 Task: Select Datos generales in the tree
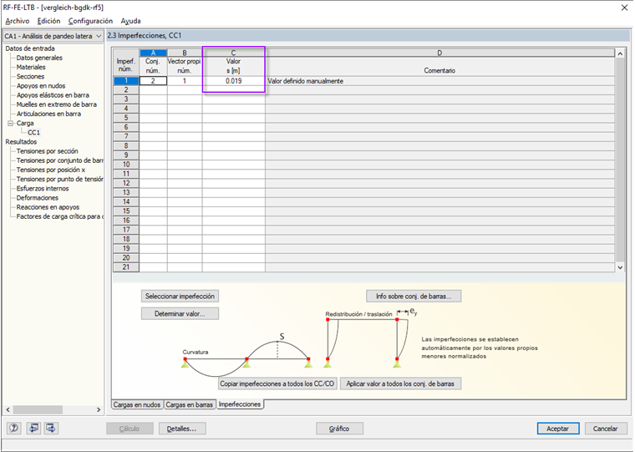click(x=39, y=58)
